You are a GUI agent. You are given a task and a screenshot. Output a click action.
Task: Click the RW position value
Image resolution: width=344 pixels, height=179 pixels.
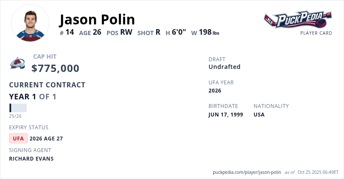click(126, 32)
